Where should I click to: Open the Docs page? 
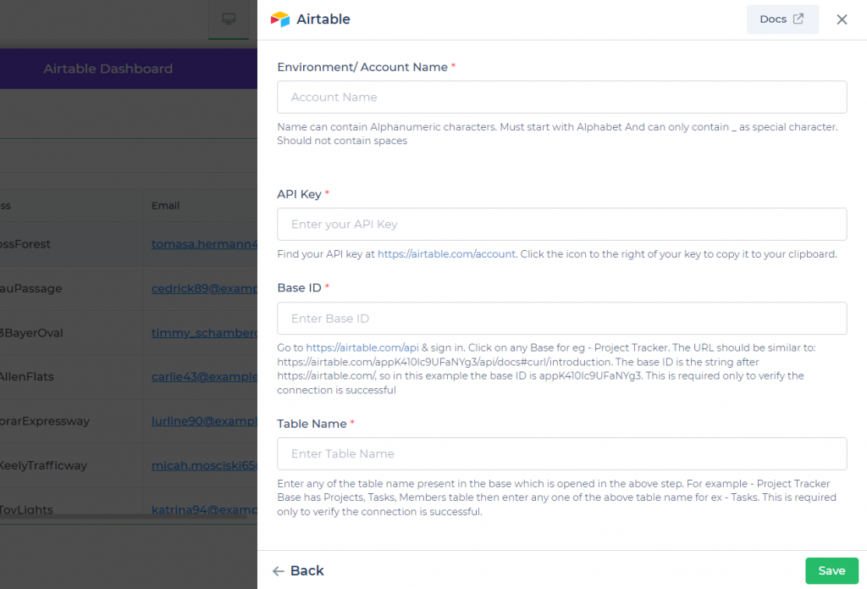[x=782, y=19]
